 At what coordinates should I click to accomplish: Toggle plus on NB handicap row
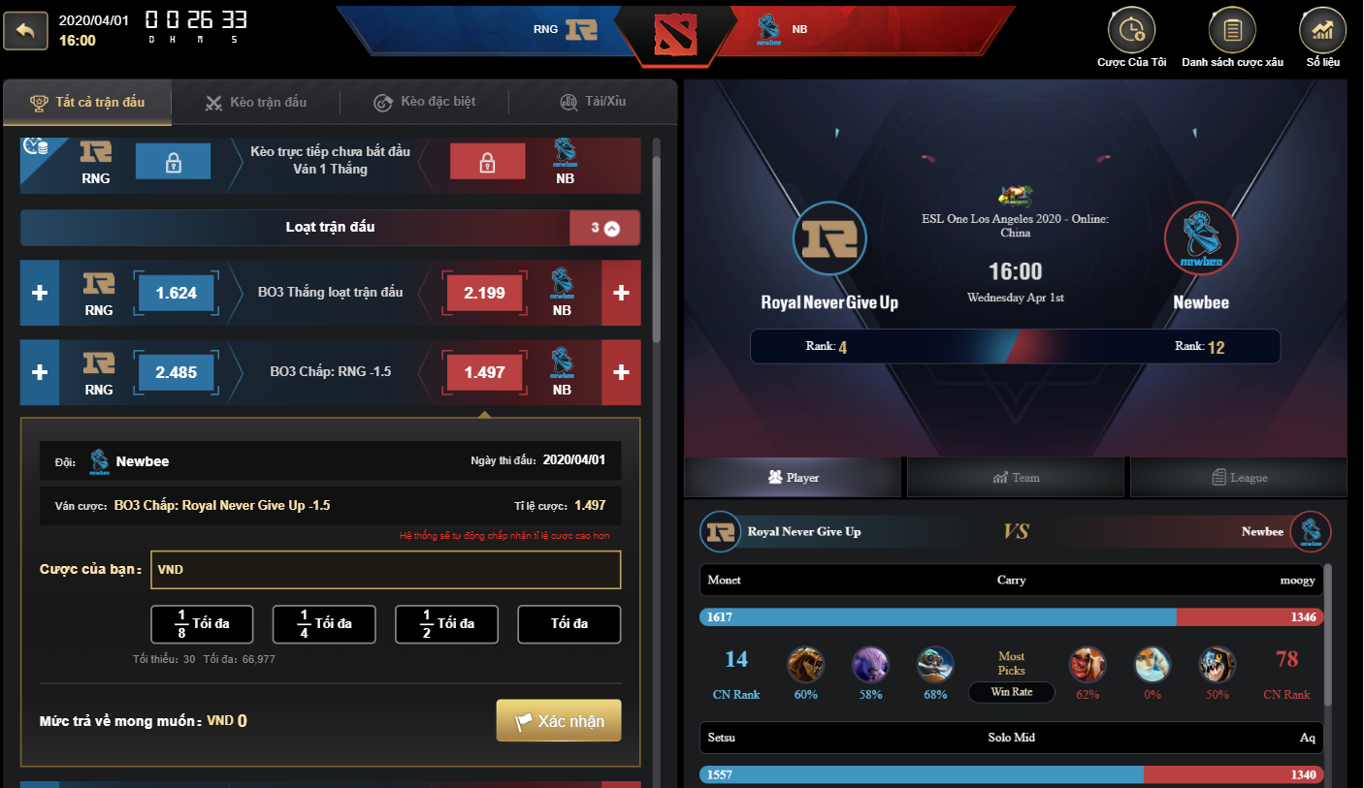click(622, 372)
